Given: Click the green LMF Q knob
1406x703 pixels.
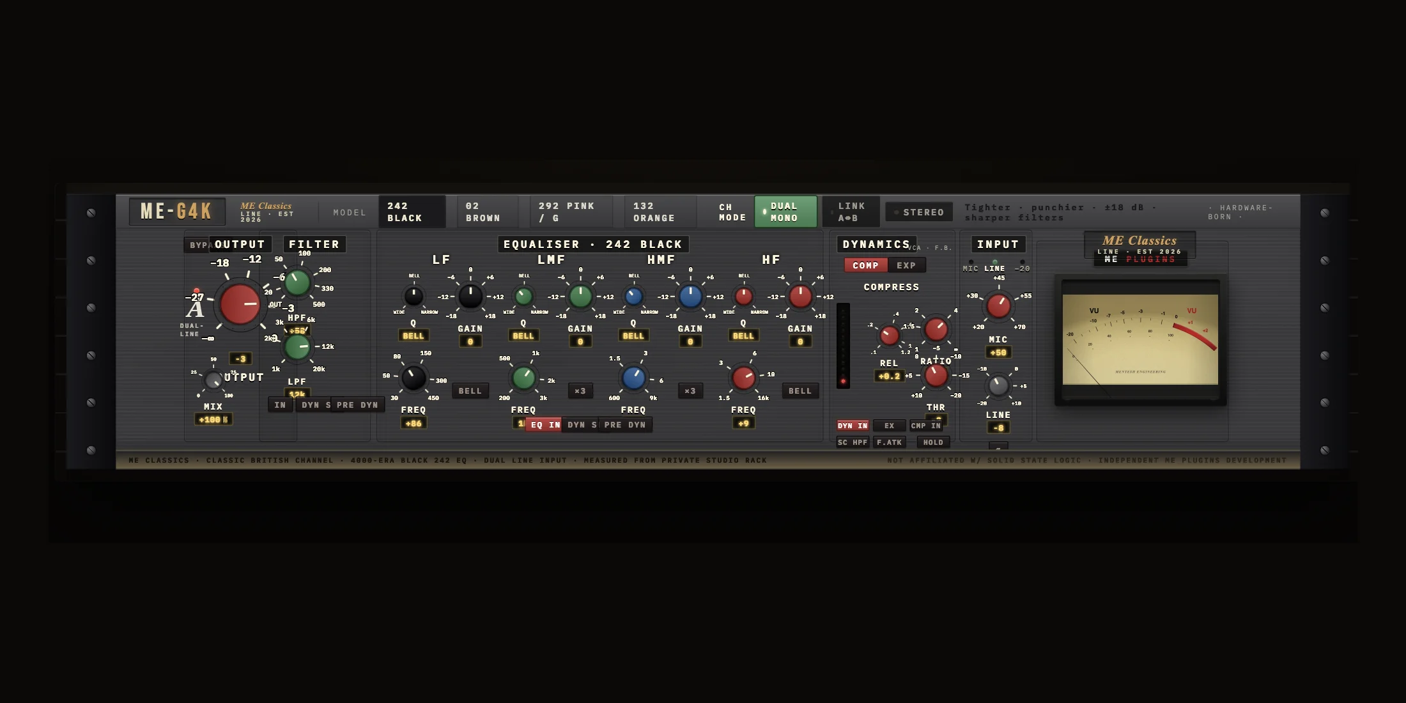Looking at the screenshot, I should point(523,296).
